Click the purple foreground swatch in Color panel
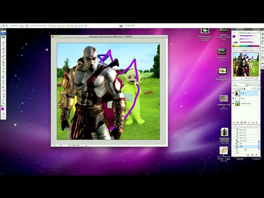Viewport: 264px width, 198px height. click(x=234, y=37)
